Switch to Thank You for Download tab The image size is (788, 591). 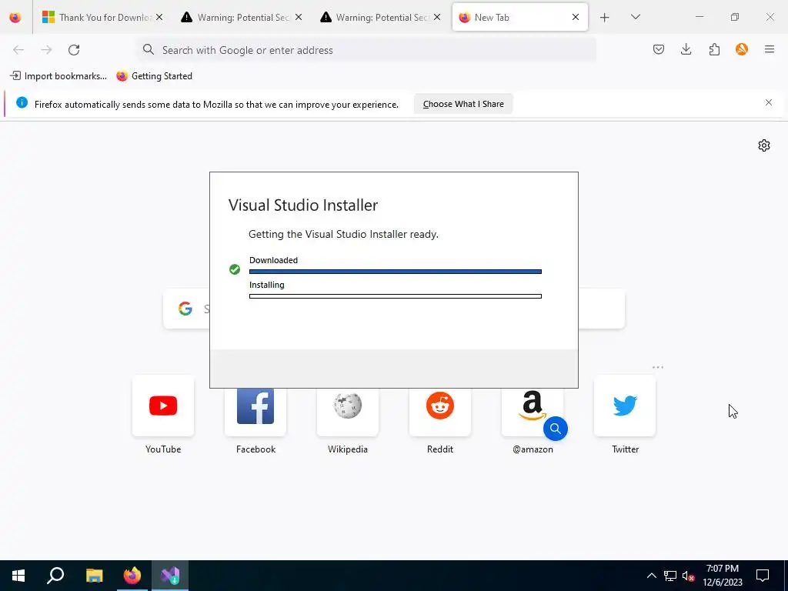coord(102,17)
